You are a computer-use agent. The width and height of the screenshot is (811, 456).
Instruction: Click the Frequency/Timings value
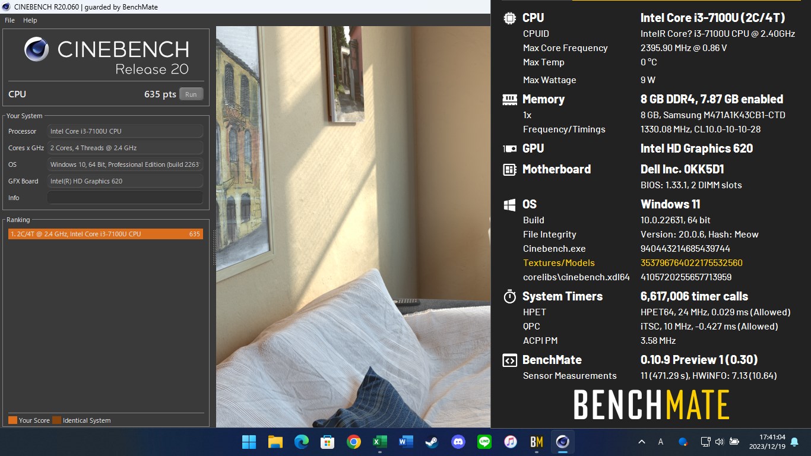point(701,129)
